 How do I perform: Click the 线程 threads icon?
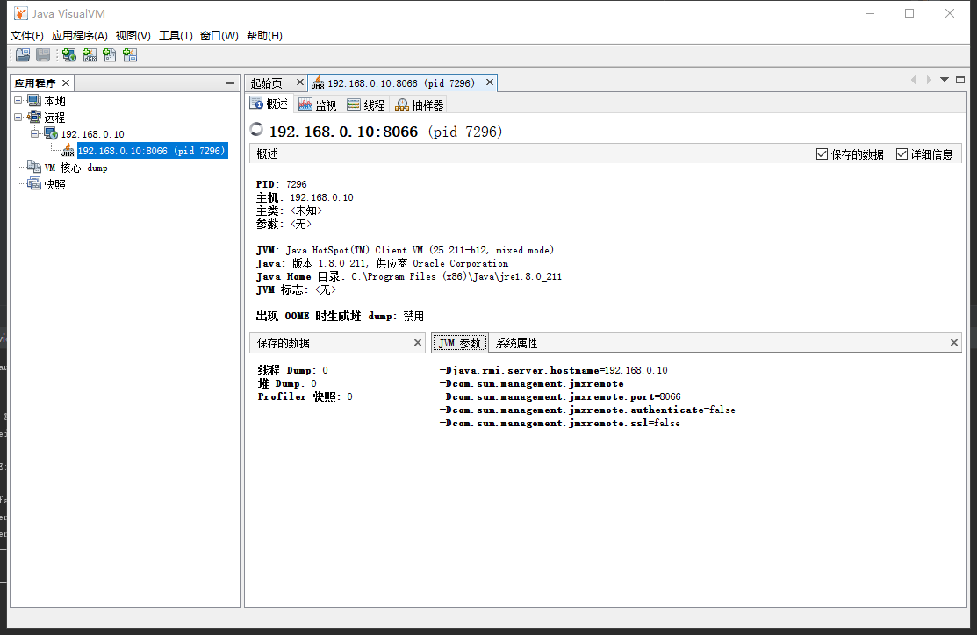click(354, 104)
